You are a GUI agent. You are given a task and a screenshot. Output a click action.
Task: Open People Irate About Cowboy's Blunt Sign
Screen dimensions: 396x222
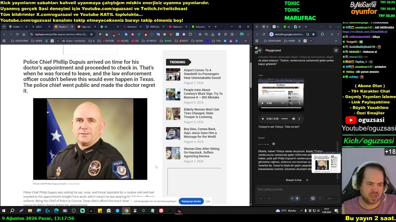203,94
